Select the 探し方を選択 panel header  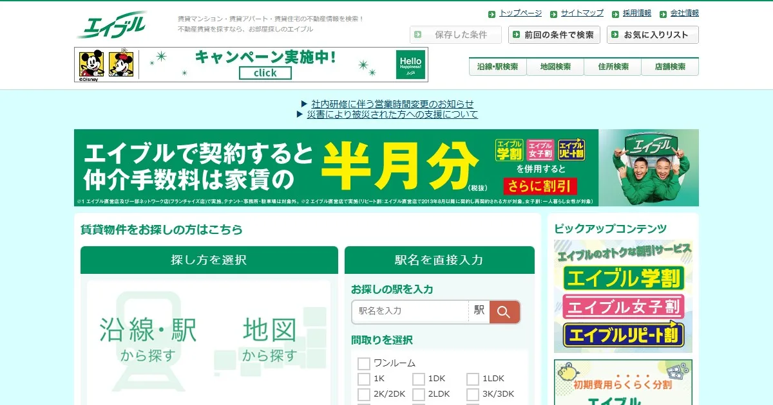[x=209, y=260]
